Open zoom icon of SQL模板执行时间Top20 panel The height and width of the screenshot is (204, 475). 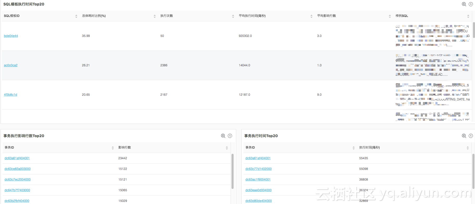pos(464,4)
